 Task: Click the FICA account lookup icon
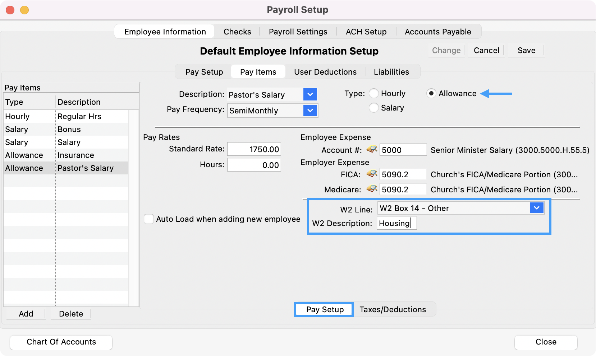371,174
